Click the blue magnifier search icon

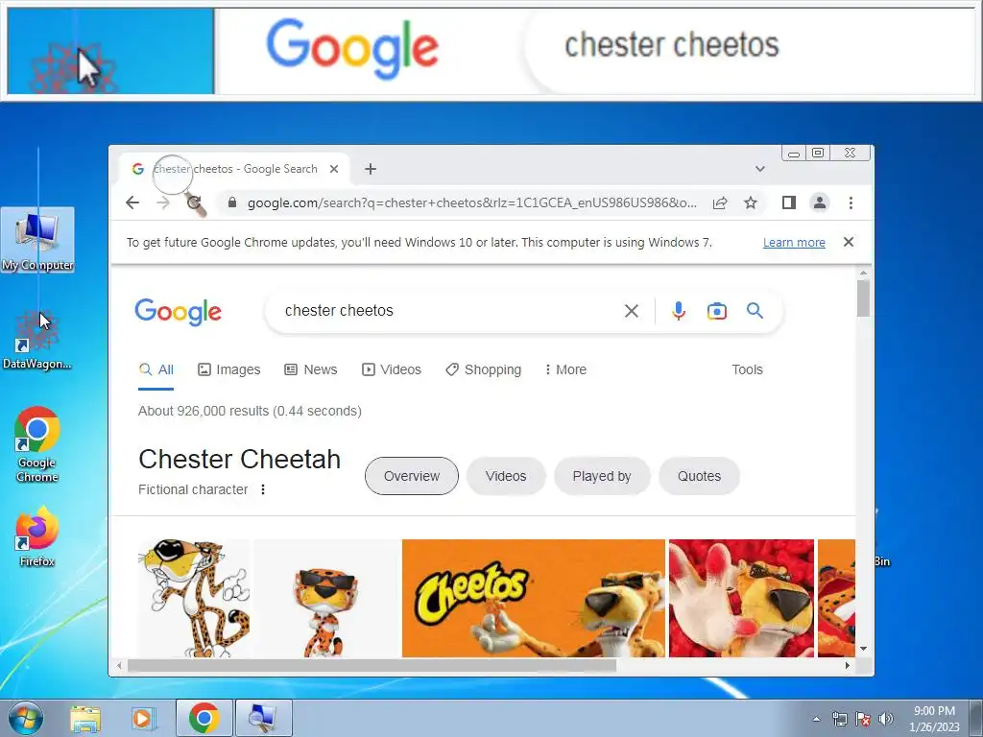pyautogui.click(x=755, y=310)
